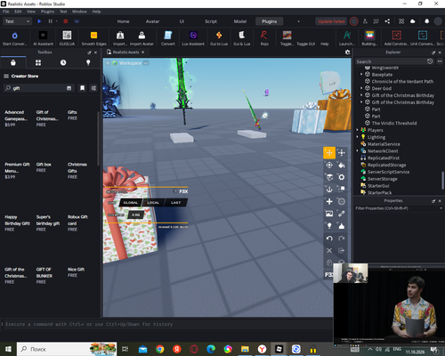
Task: Start the playtest with Play
Action: tap(39, 21)
